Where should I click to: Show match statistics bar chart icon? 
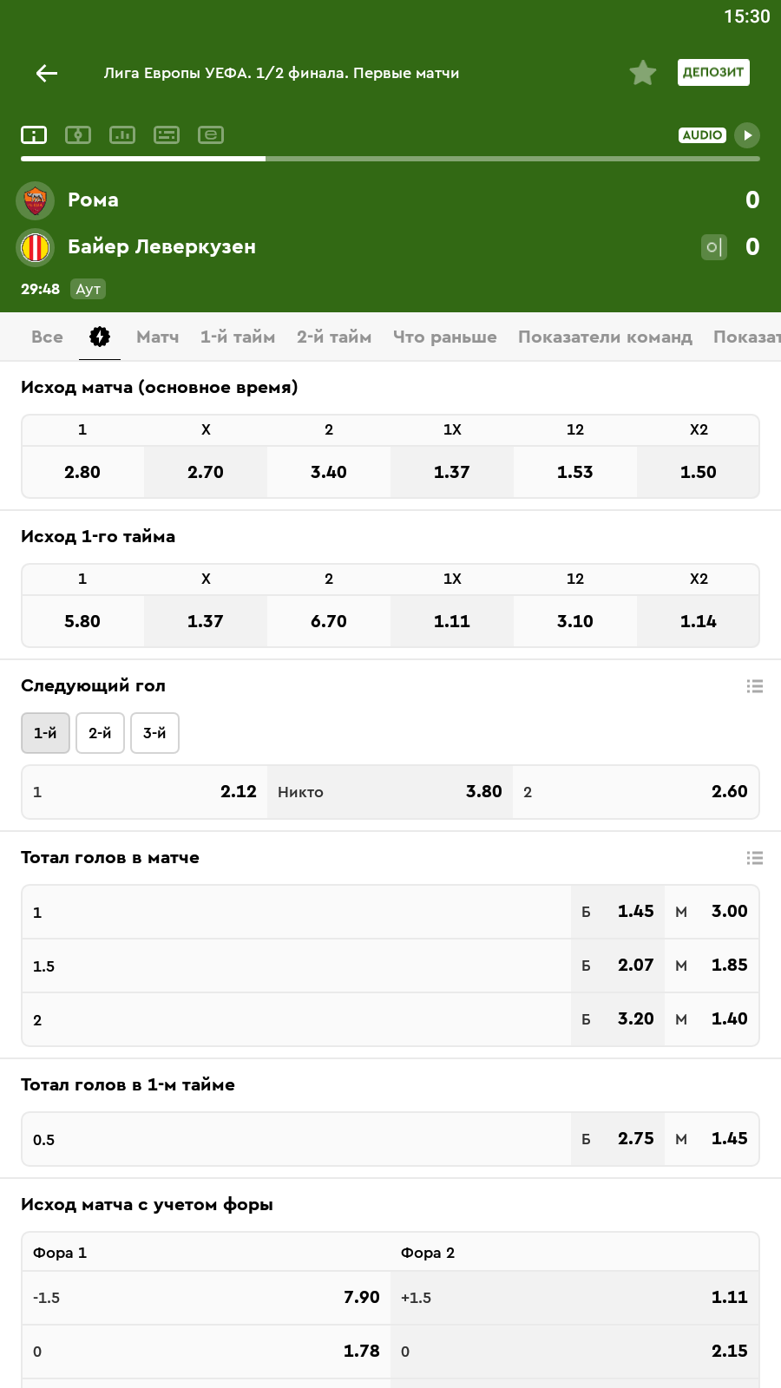click(x=122, y=135)
